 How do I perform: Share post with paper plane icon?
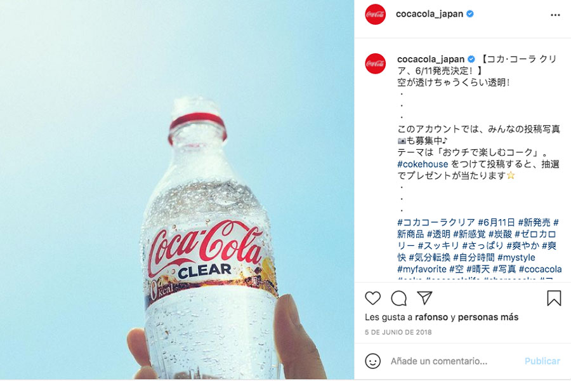coord(424,298)
